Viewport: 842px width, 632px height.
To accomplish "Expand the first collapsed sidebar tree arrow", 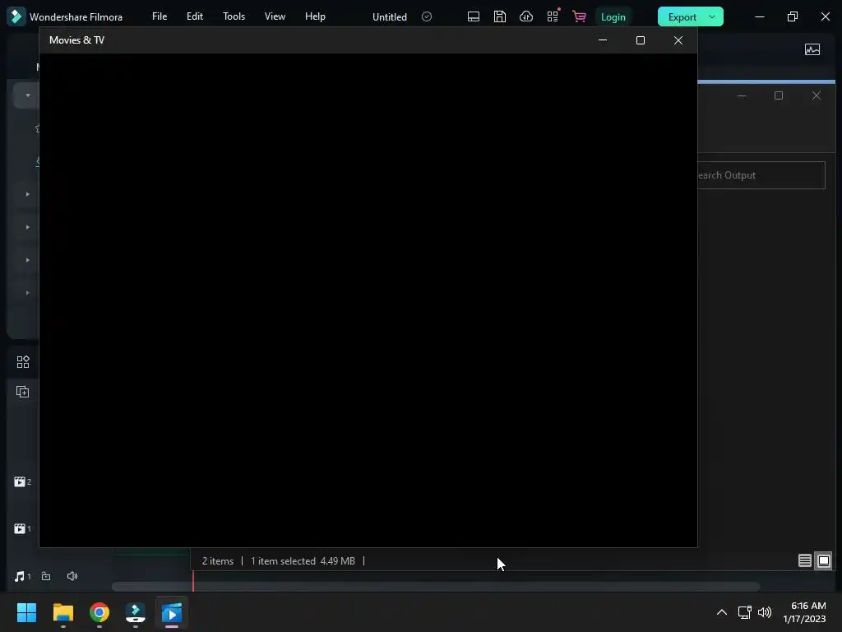I will pos(27,194).
